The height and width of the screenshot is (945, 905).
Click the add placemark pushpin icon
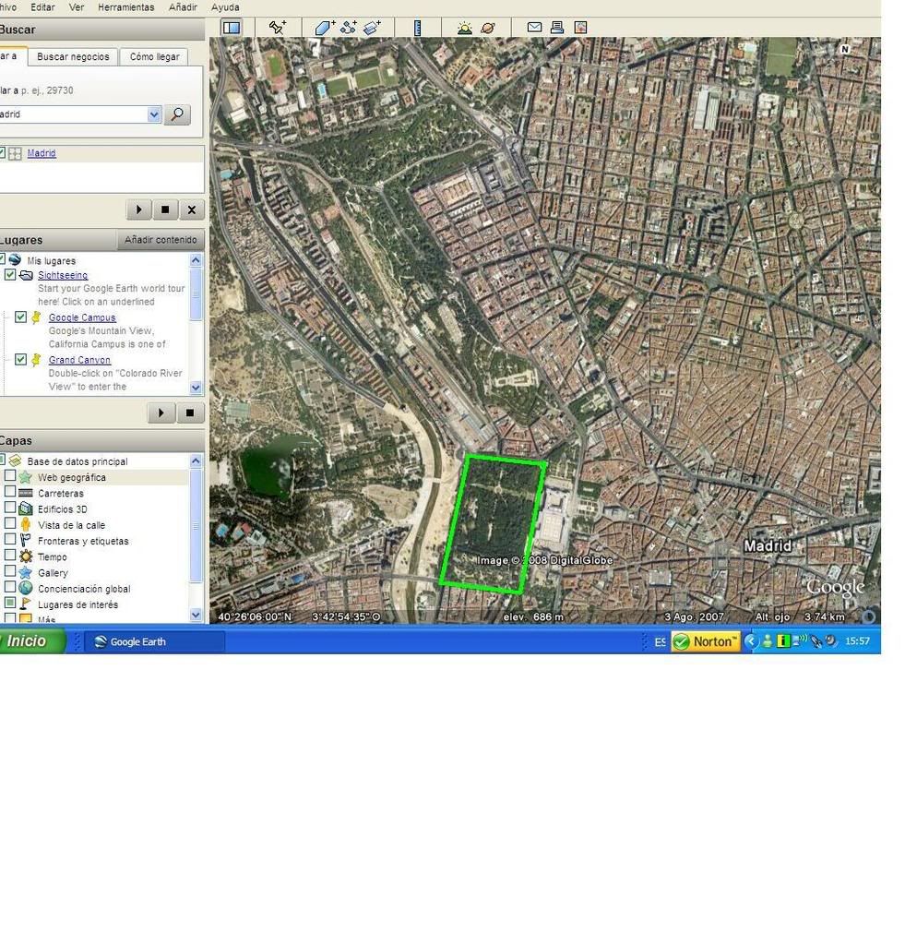tap(277, 28)
